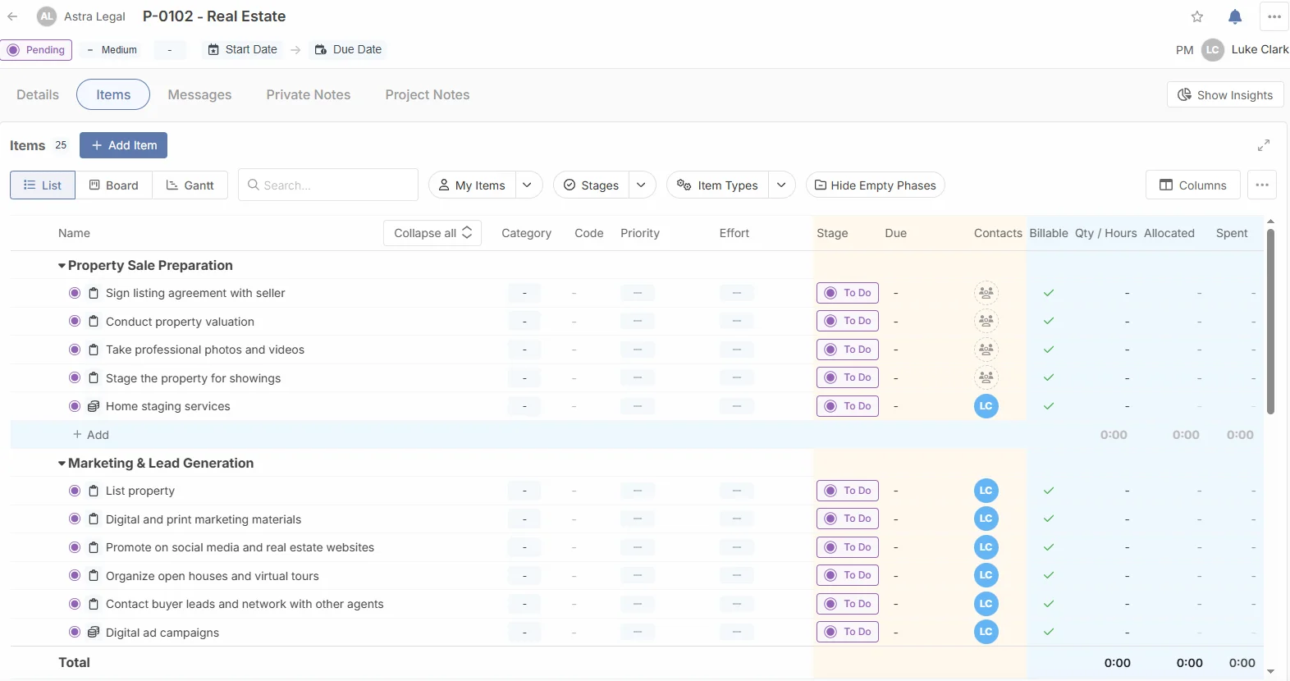
Task: Click Show Insights button
Action: pos(1225,94)
